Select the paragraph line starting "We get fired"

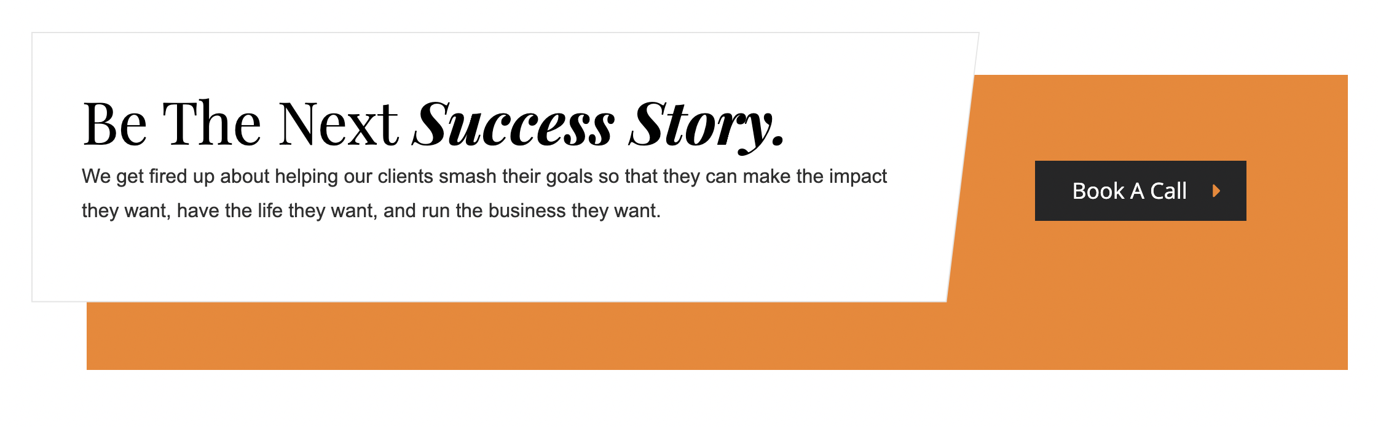click(x=484, y=177)
